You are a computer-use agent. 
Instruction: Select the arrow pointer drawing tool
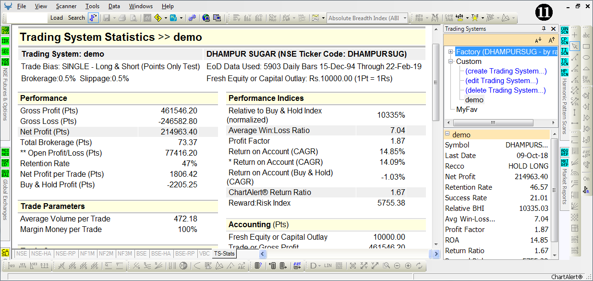575,46
